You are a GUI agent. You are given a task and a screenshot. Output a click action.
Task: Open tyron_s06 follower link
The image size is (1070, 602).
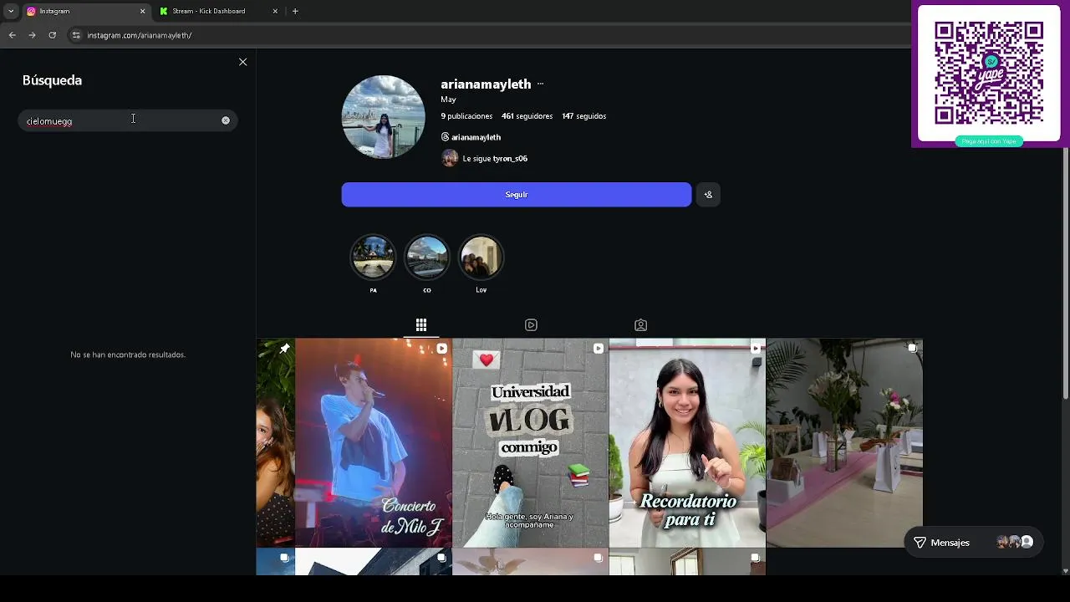coord(510,158)
